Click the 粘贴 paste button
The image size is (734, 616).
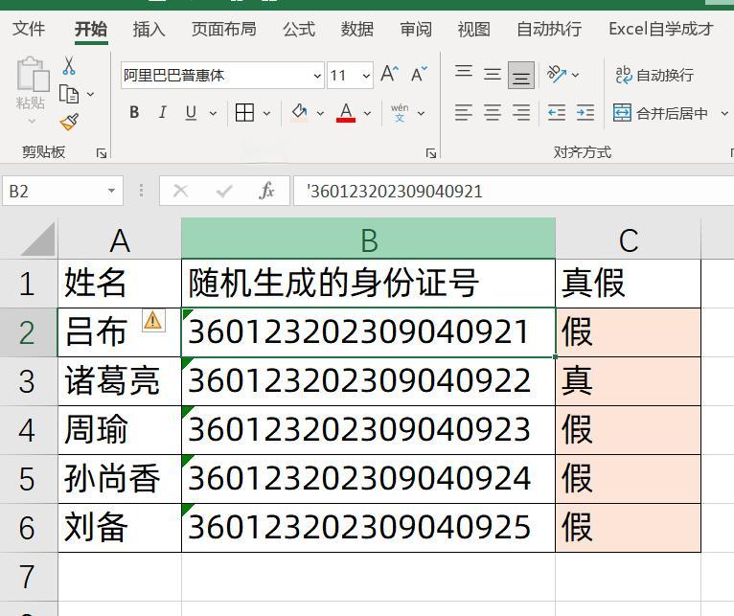pos(31,92)
